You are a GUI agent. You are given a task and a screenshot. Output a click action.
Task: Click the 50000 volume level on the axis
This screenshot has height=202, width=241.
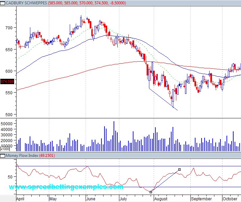(6, 124)
